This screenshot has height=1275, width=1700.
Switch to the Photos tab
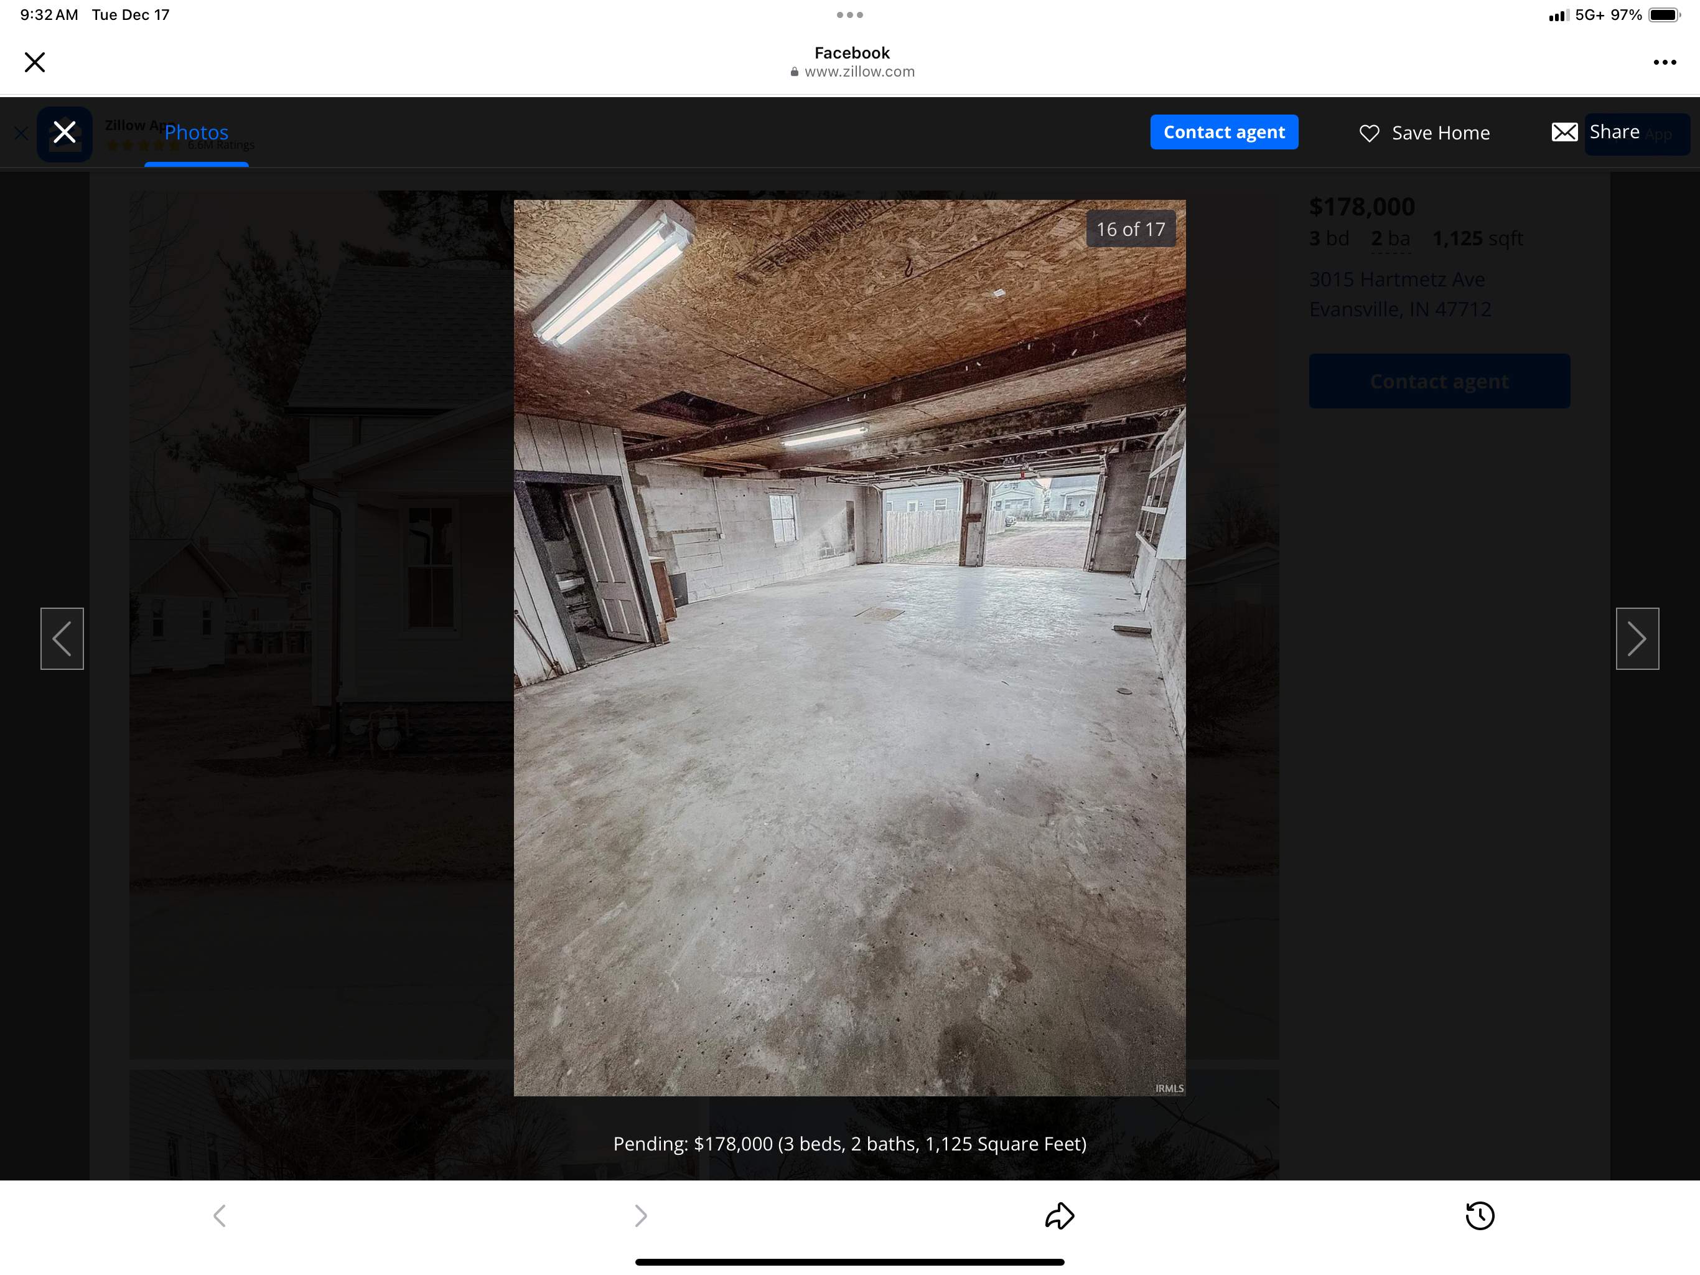coord(196,132)
